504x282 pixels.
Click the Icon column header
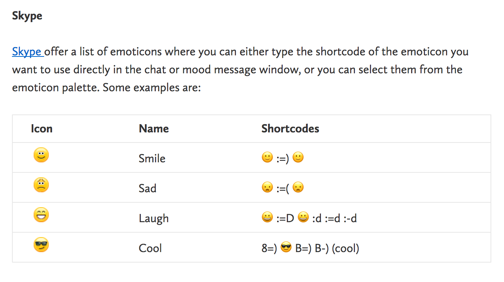pyautogui.click(x=42, y=129)
